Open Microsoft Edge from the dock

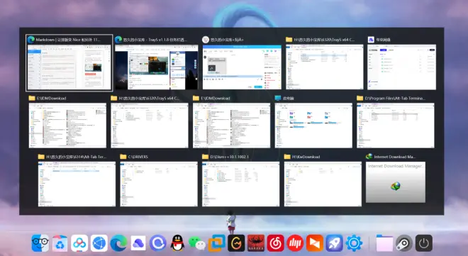[118, 243]
